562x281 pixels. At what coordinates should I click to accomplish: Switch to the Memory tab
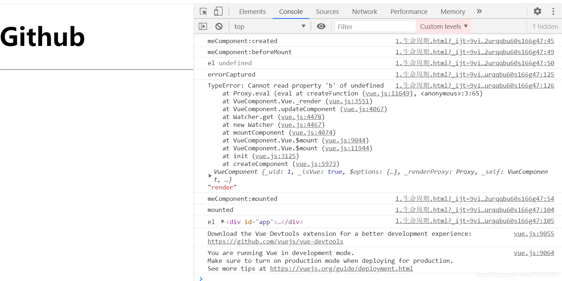[453, 11]
